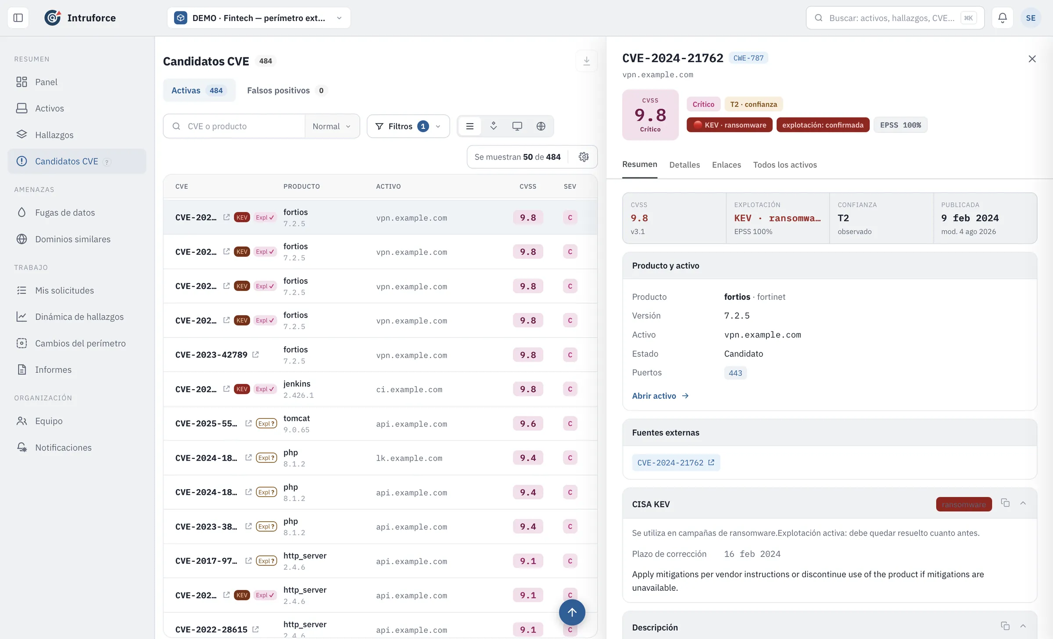1053x639 pixels.
Task: Click the CVE o producto search field
Action: pyautogui.click(x=234, y=126)
